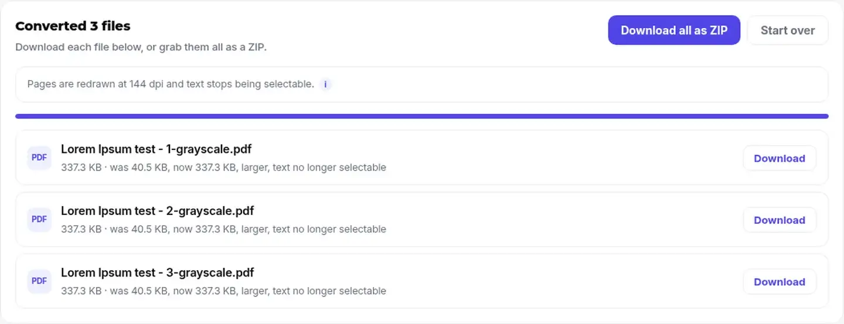This screenshot has height=324, width=844.
Task: Click the 'Download each file below' subtitle
Action: coord(141,47)
